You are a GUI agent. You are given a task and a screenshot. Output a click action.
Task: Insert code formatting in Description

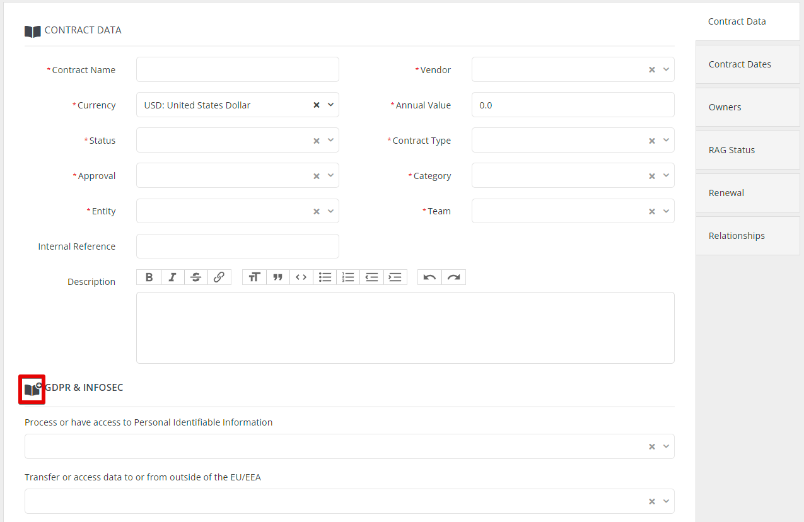pyautogui.click(x=301, y=277)
